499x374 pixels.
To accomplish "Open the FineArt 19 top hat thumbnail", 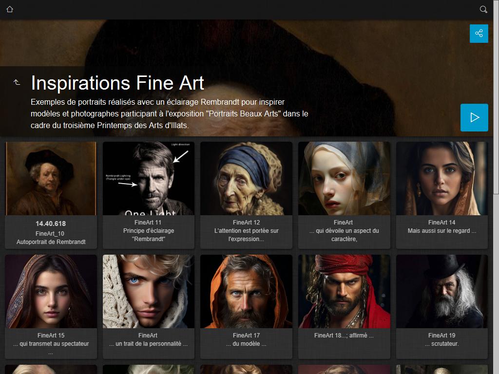I will click(441, 291).
